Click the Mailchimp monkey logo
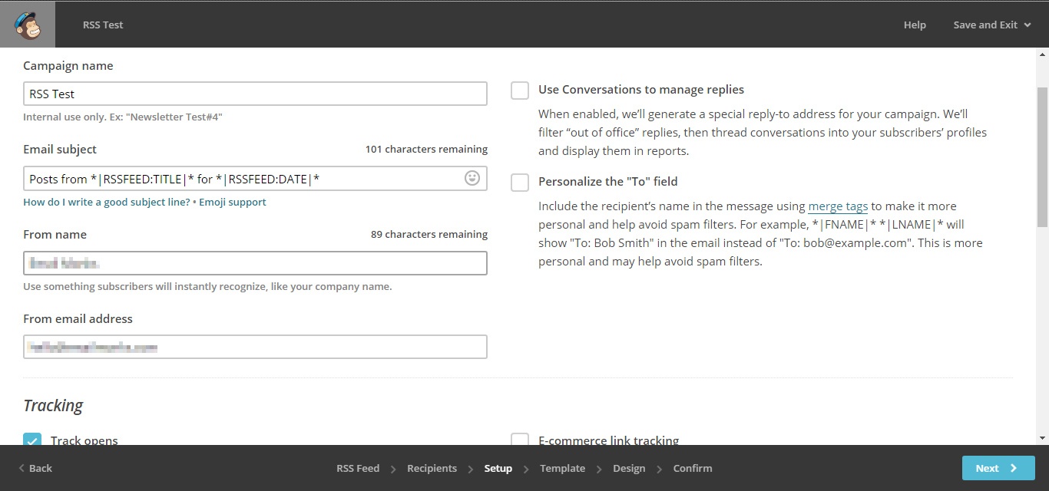This screenshot has height=491, width=1049. (x=28, y=25)
